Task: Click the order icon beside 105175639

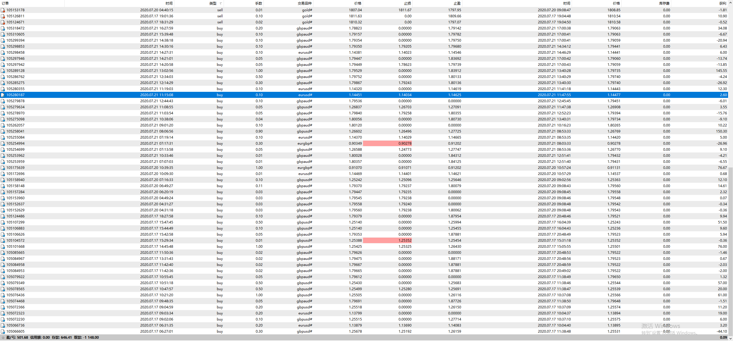Action: click(x=3, y=168)
